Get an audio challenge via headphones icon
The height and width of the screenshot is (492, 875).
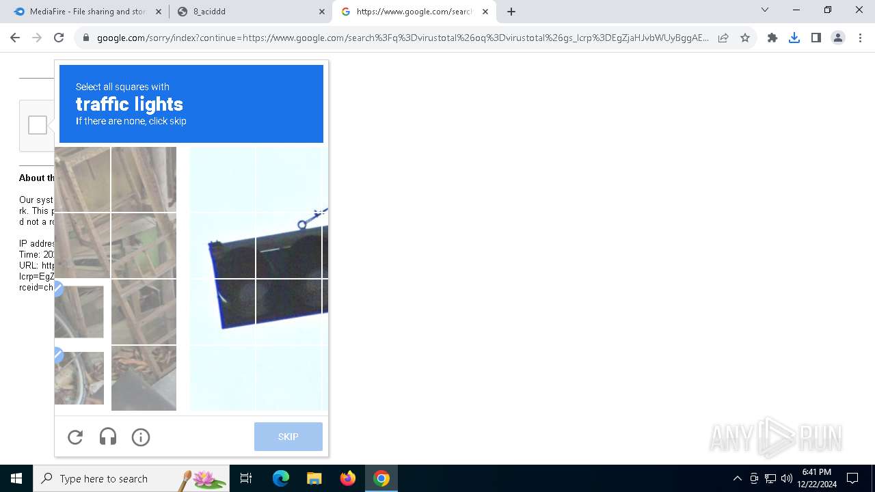pyautogui.click(x=108, y=437)
